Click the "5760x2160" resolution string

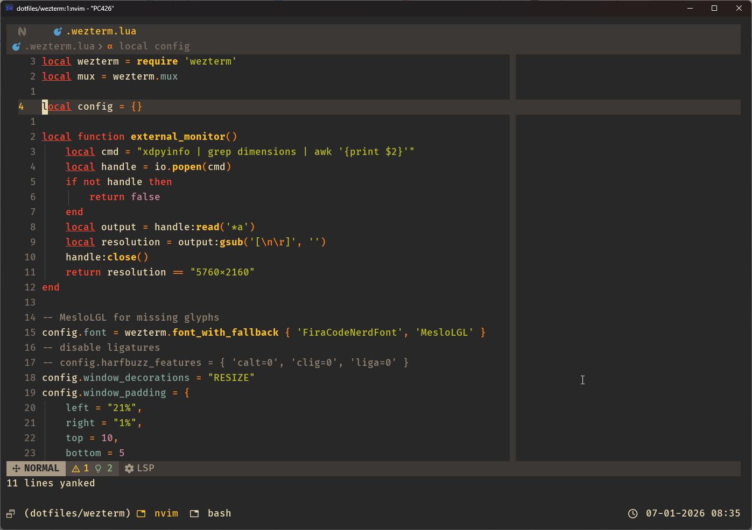[222, 272]
